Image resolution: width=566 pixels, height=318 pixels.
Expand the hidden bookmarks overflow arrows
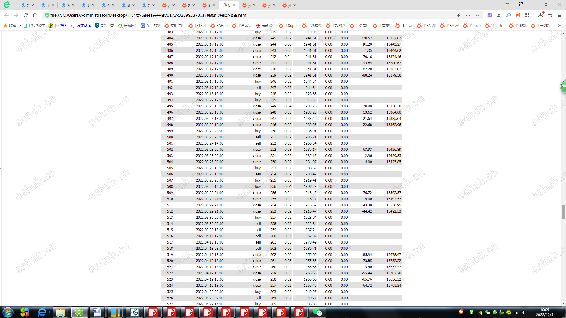pos(559,26)
